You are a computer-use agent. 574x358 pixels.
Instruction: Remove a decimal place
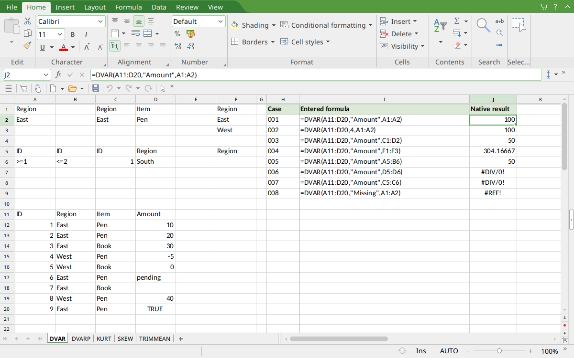click(191, 46)
